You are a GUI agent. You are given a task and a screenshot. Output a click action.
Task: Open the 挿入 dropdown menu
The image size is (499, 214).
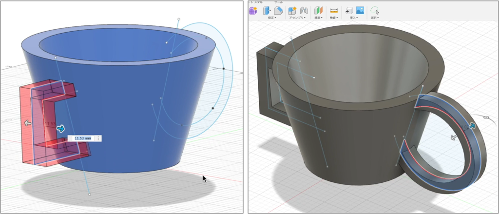click(353, 18)
